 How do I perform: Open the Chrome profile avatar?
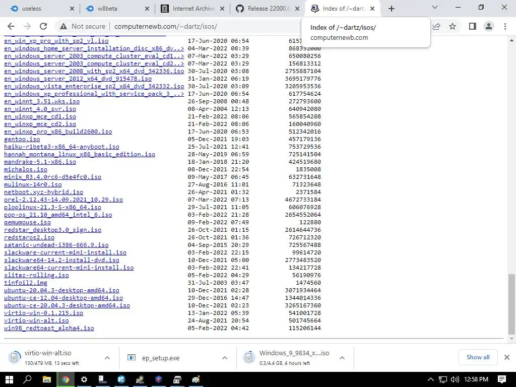tap(489, 26)
